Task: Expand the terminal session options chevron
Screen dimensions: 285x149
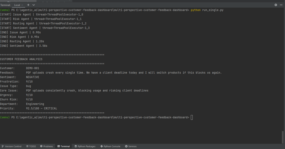Action: pyautogui.click(x=34, y=5)
